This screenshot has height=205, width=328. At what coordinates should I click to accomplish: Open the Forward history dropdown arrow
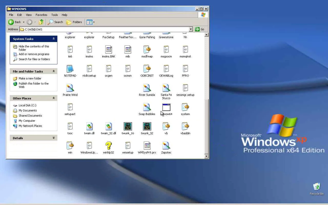(x=35, y=22)
